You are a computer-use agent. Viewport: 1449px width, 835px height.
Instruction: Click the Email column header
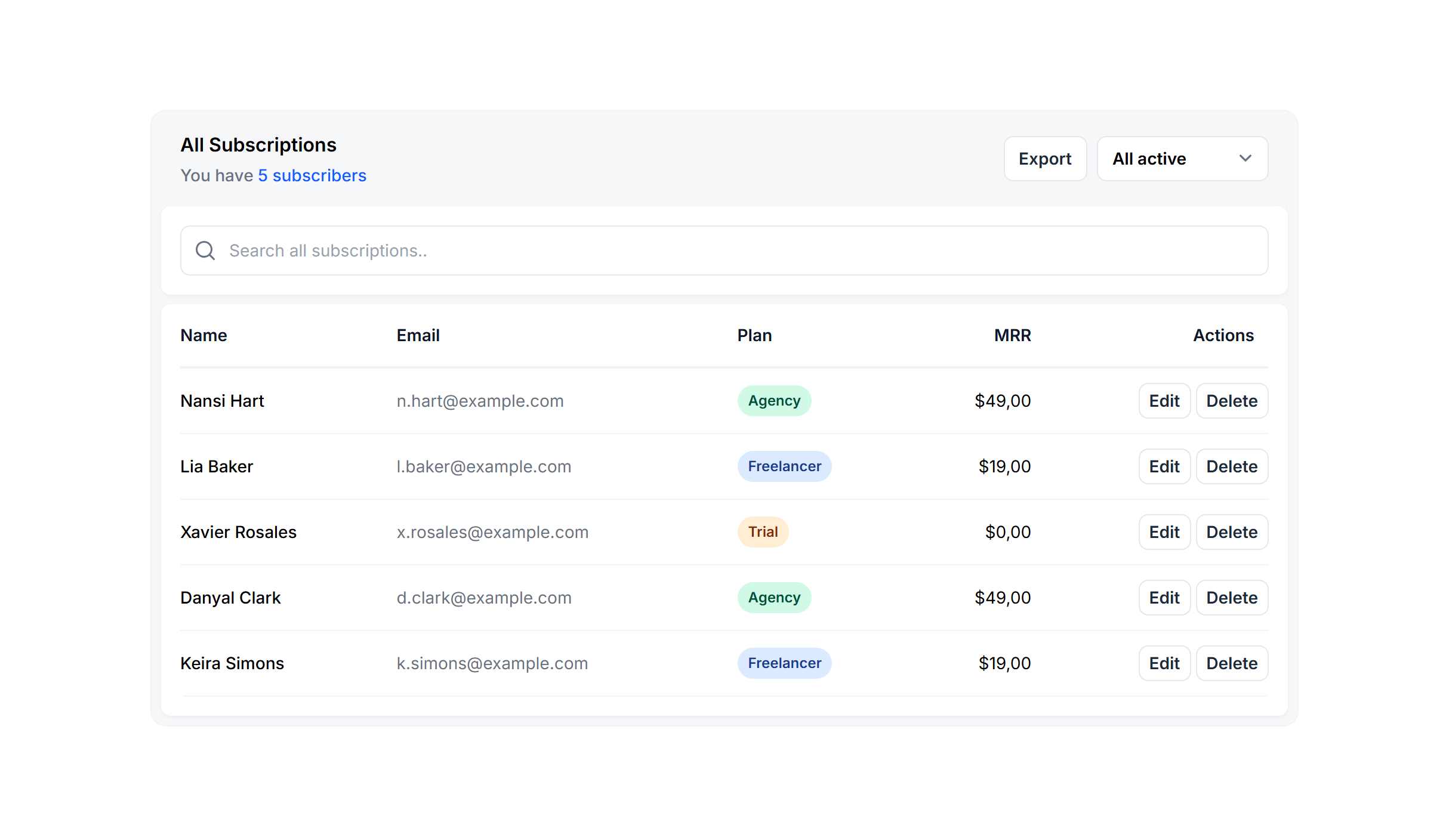[418, 335]
